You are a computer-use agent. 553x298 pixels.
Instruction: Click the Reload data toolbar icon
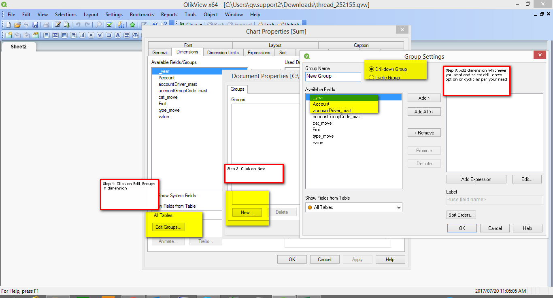(67, 25)
